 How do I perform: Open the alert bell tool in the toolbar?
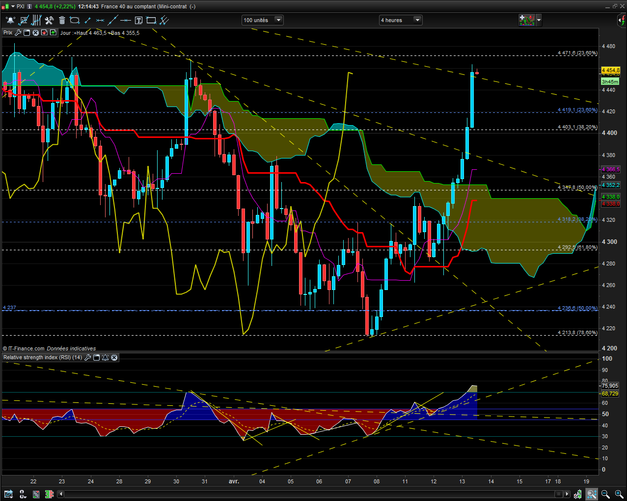tap(10, 20)
